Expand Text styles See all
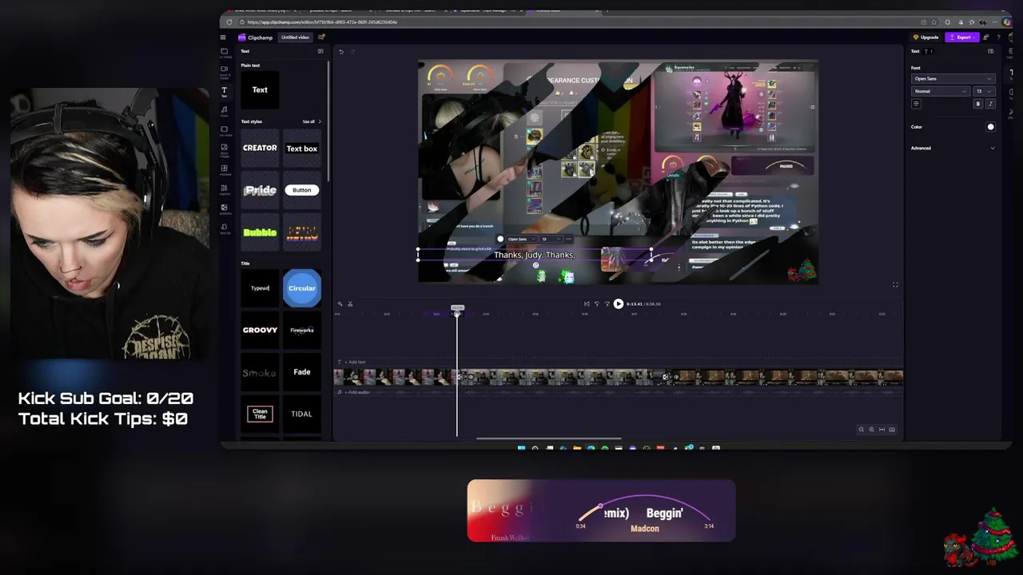The height and width of the screenshot is (575, 1023). [x=312, y=121]
